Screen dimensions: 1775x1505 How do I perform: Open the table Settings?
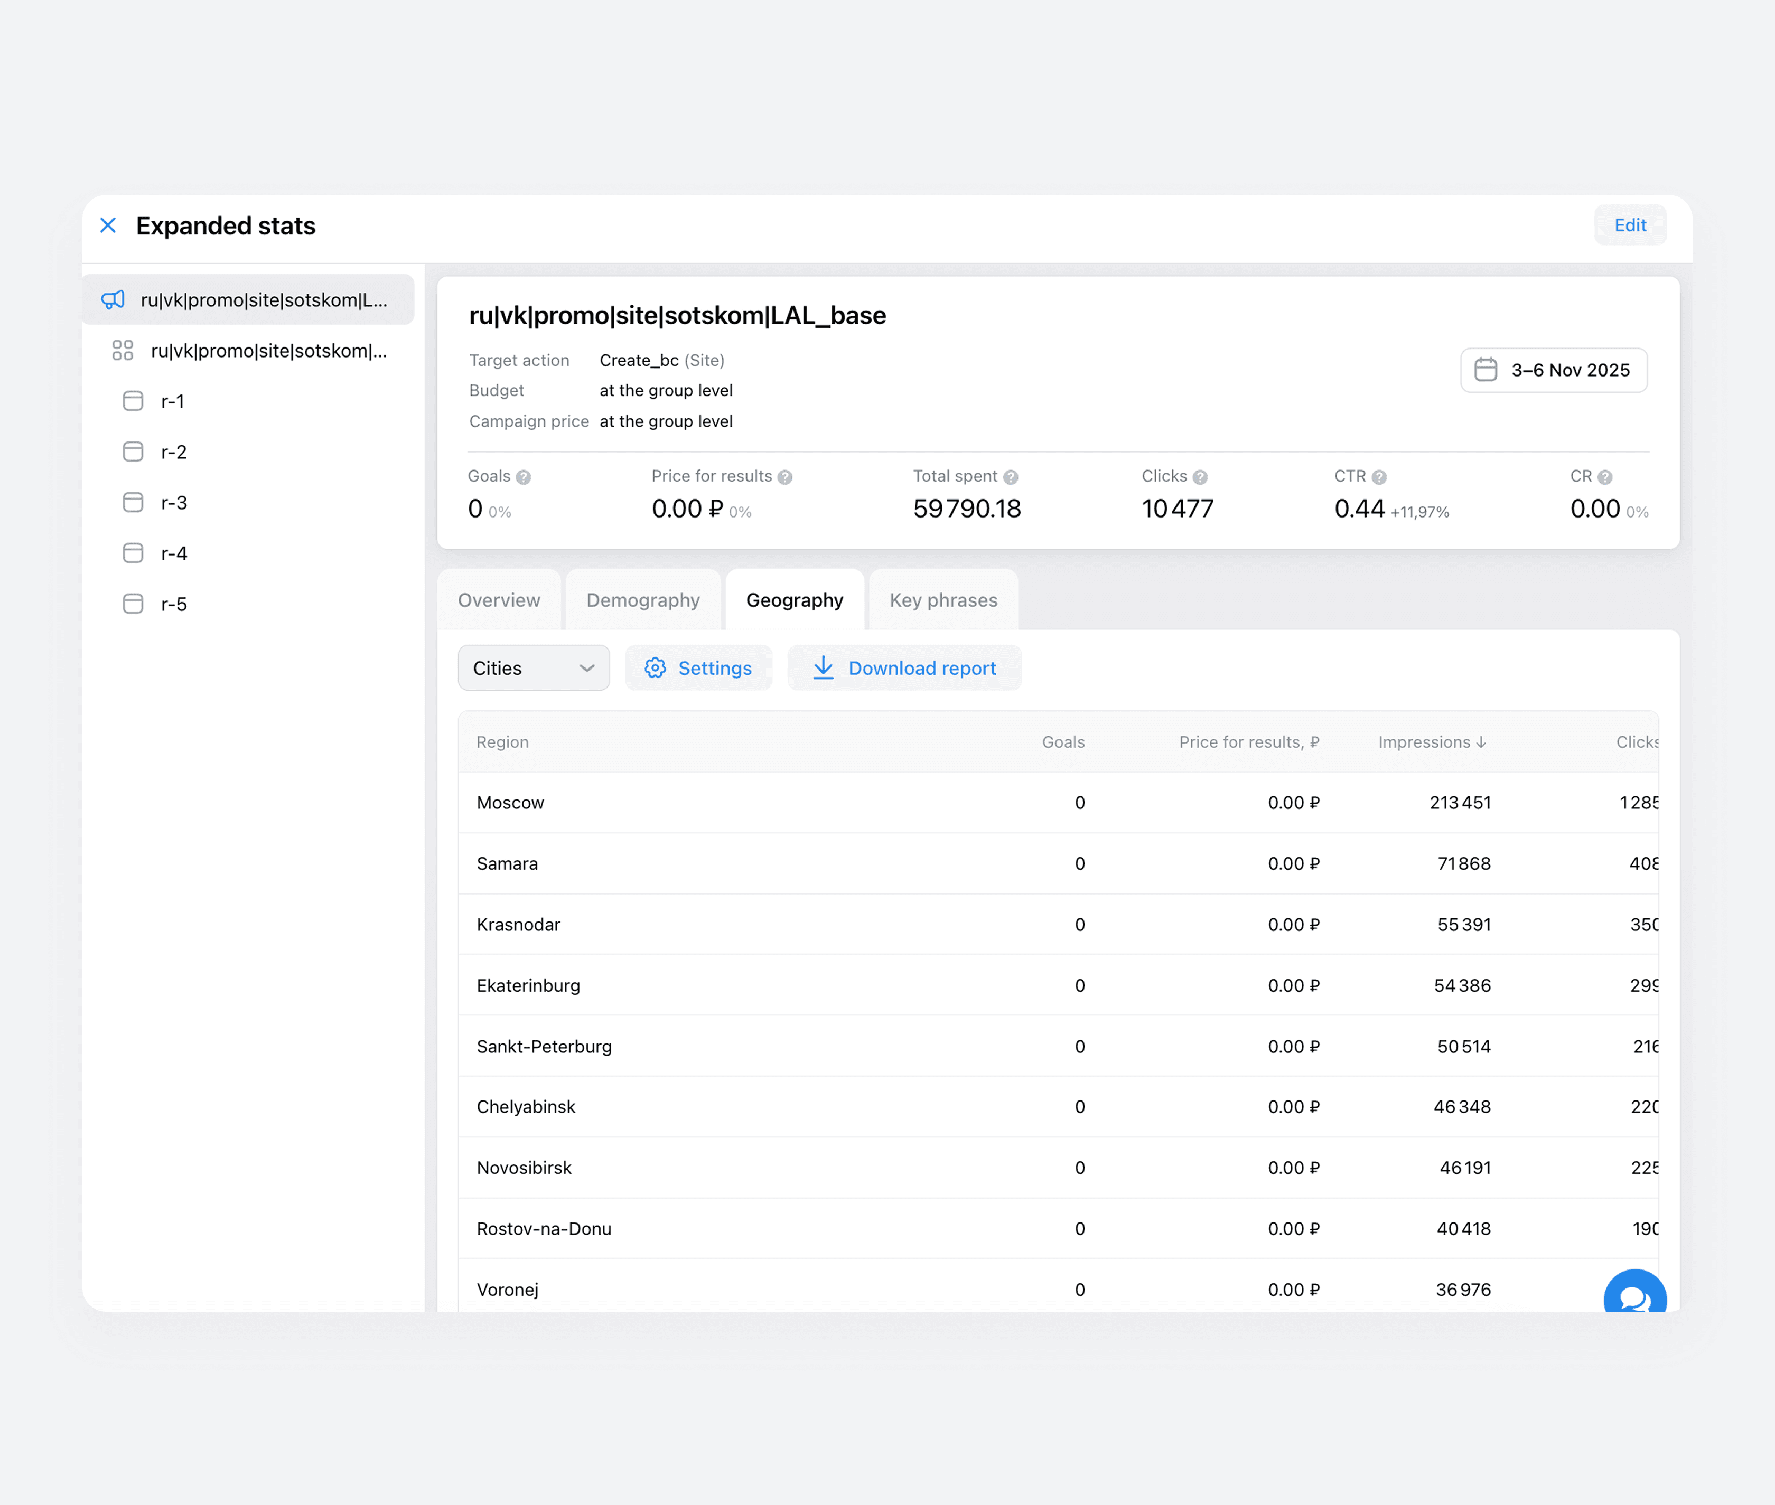click(698, 668)
